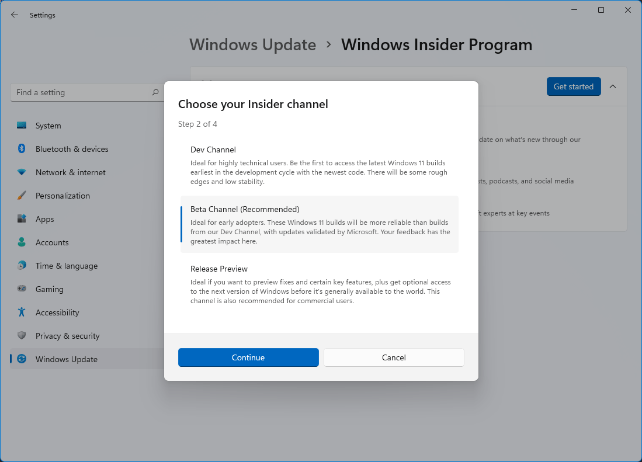
Task: Select the Dev Channel option
Action: (x=319, y=165)
